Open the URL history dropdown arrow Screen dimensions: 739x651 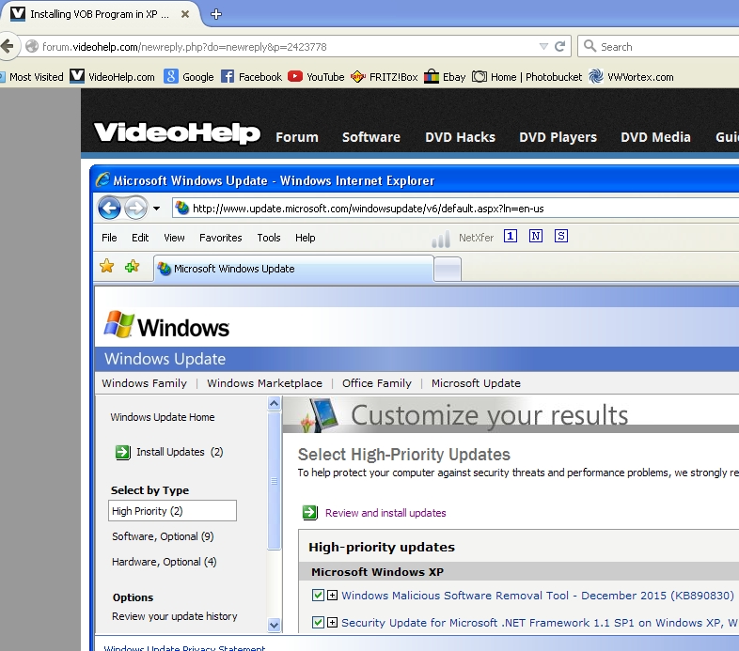pyautogui.click(x=543, y=46)
